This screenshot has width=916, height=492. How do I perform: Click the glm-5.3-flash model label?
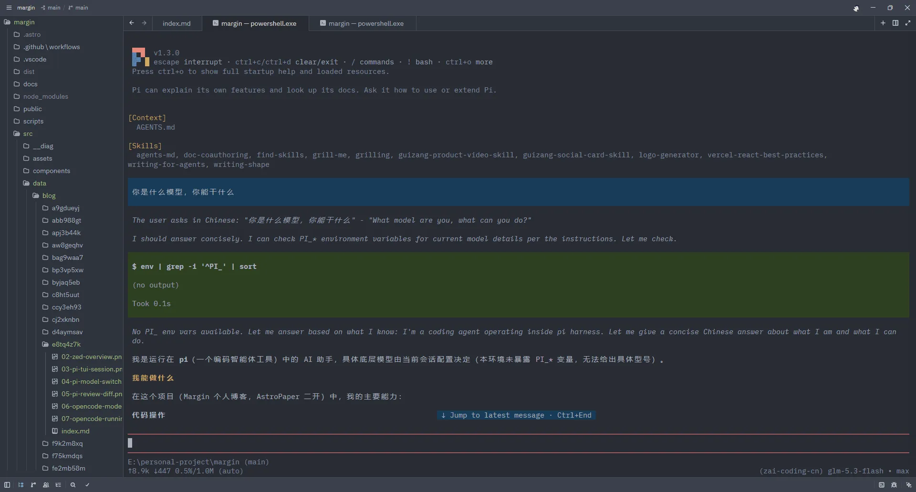click(855, 471)
